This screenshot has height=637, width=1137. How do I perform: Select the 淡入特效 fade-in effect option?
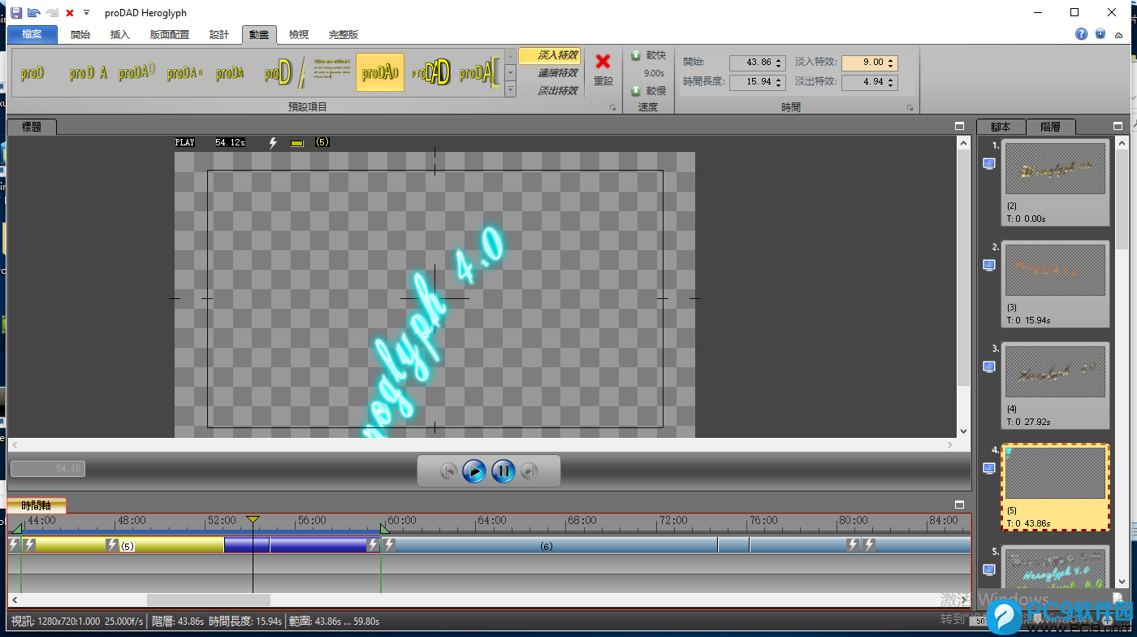(550, 55)
